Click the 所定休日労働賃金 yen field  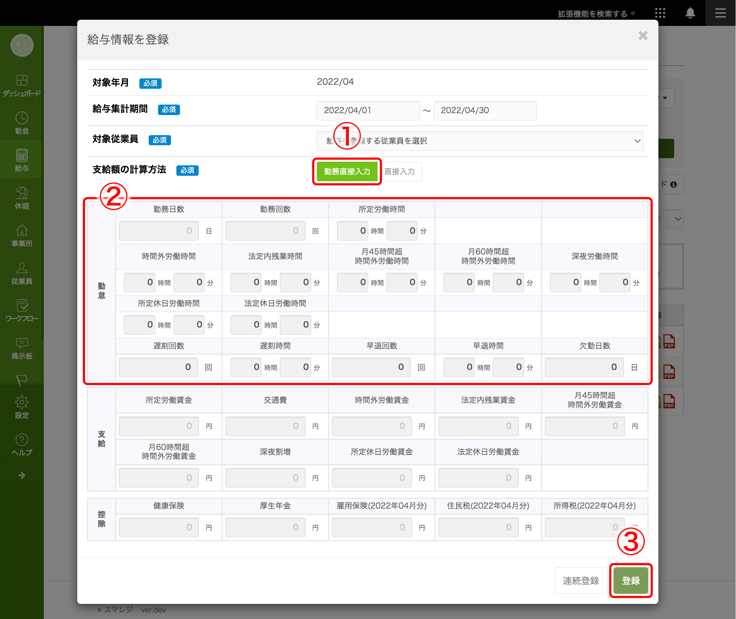(x=372, y=478)
